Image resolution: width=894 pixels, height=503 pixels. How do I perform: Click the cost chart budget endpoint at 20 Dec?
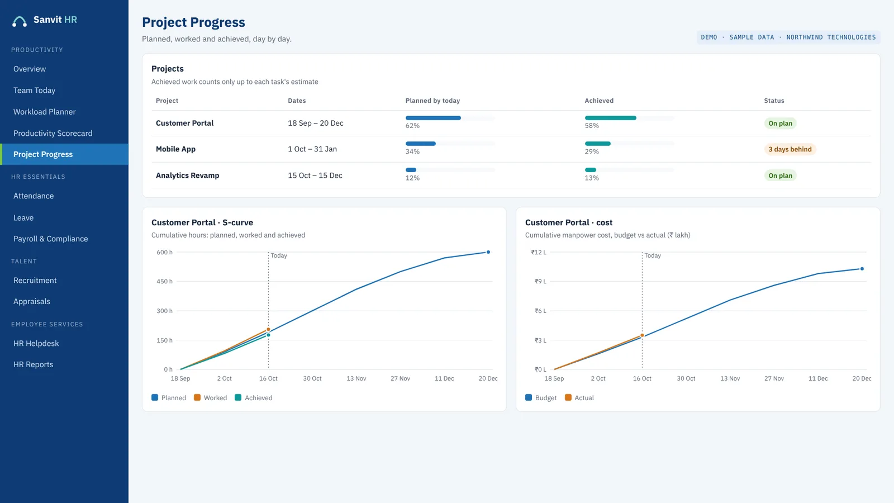pyautogui.click(x=862, y=269)
